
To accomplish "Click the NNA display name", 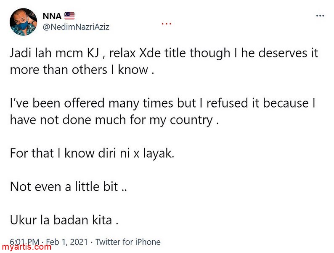I will point(52,16).
